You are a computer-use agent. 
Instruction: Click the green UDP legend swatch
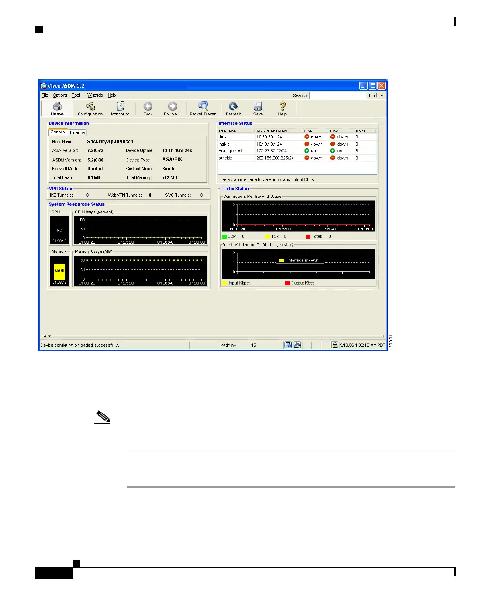click(x=225, y=237)
